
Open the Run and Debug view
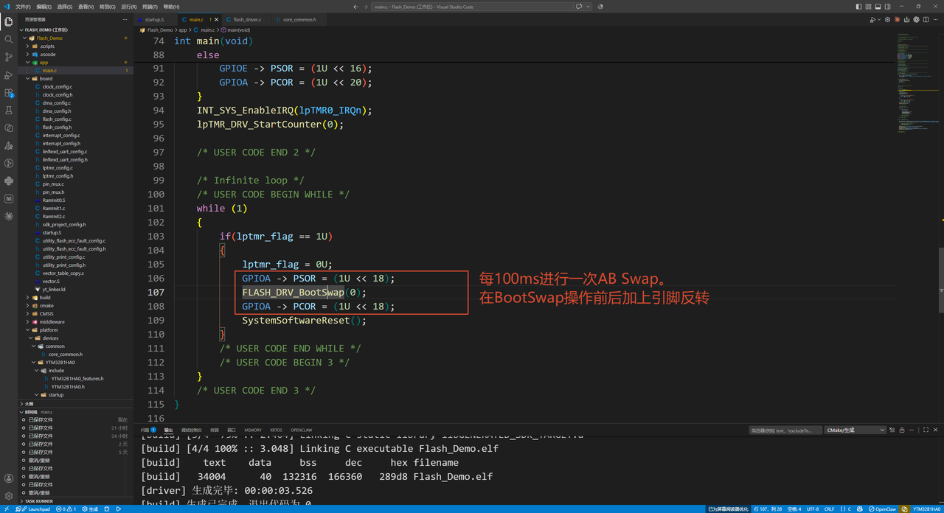coord(9,74)
